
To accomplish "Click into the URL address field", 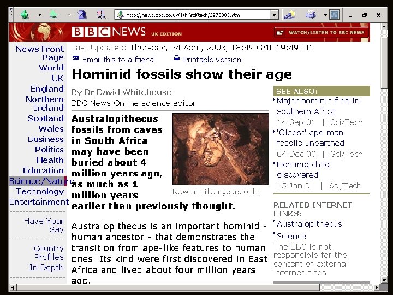I will tap(198, 15).
